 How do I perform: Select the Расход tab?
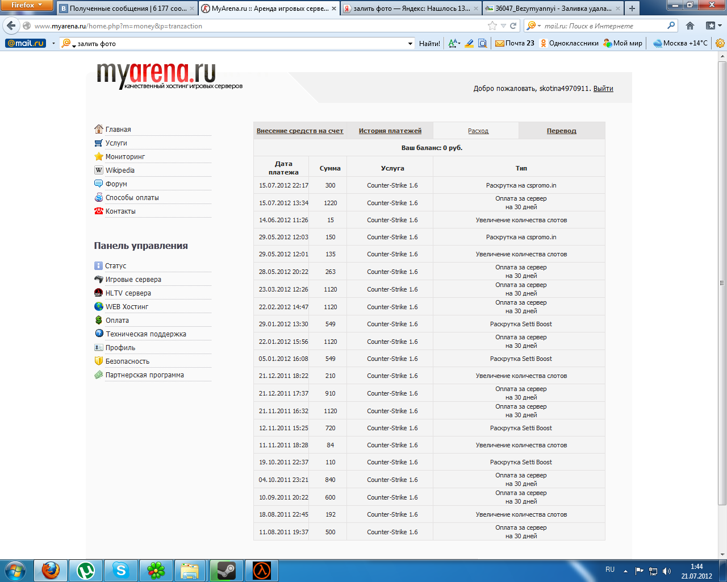[478, 131]
